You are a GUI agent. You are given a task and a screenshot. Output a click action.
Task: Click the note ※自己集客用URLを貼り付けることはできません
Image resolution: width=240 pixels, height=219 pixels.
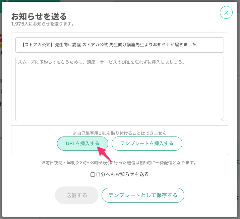tap(120, 133)
